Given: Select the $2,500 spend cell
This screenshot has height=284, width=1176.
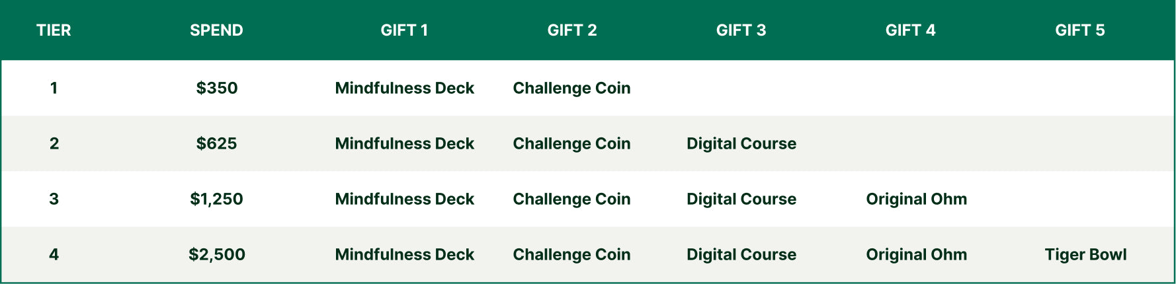Looking at the screenshot, I should tap(216, 254).
